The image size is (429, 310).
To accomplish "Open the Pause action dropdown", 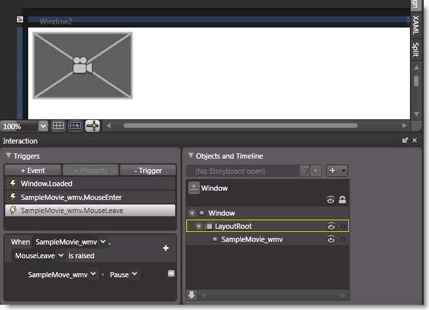I will coord(134,274).
